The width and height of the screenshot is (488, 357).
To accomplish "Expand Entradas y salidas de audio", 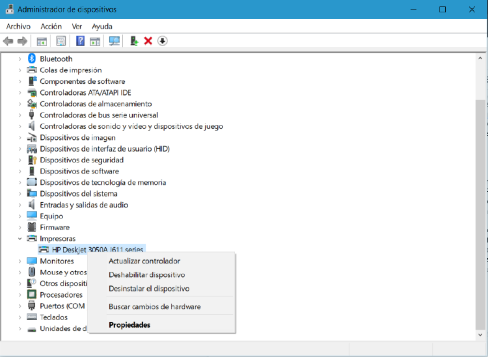I will pyautogui.click(x=20, y=205).
